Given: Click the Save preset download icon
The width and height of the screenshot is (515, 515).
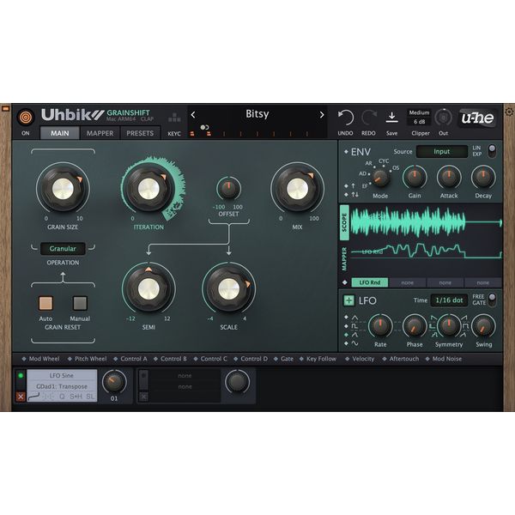Looking at the screenshot, I should [391, 118].
